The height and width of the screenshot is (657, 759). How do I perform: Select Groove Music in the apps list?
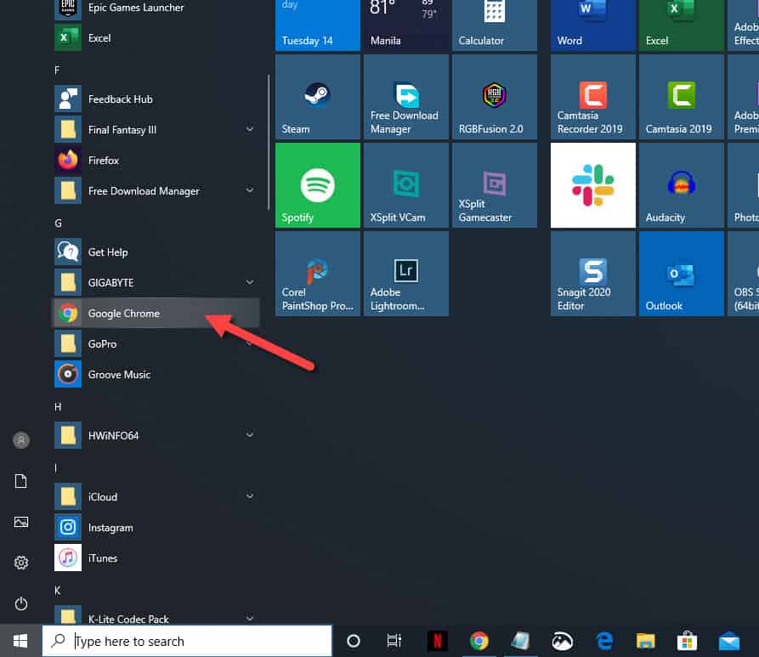(x=118, y=374)
